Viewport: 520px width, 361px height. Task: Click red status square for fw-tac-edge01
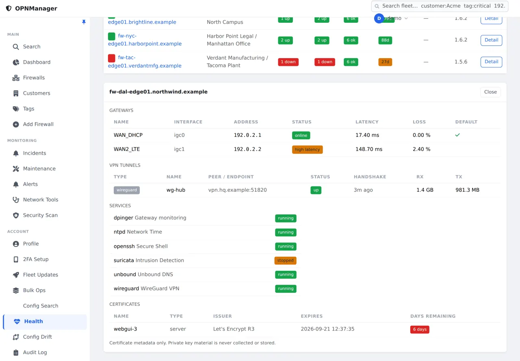coord(111,58)
